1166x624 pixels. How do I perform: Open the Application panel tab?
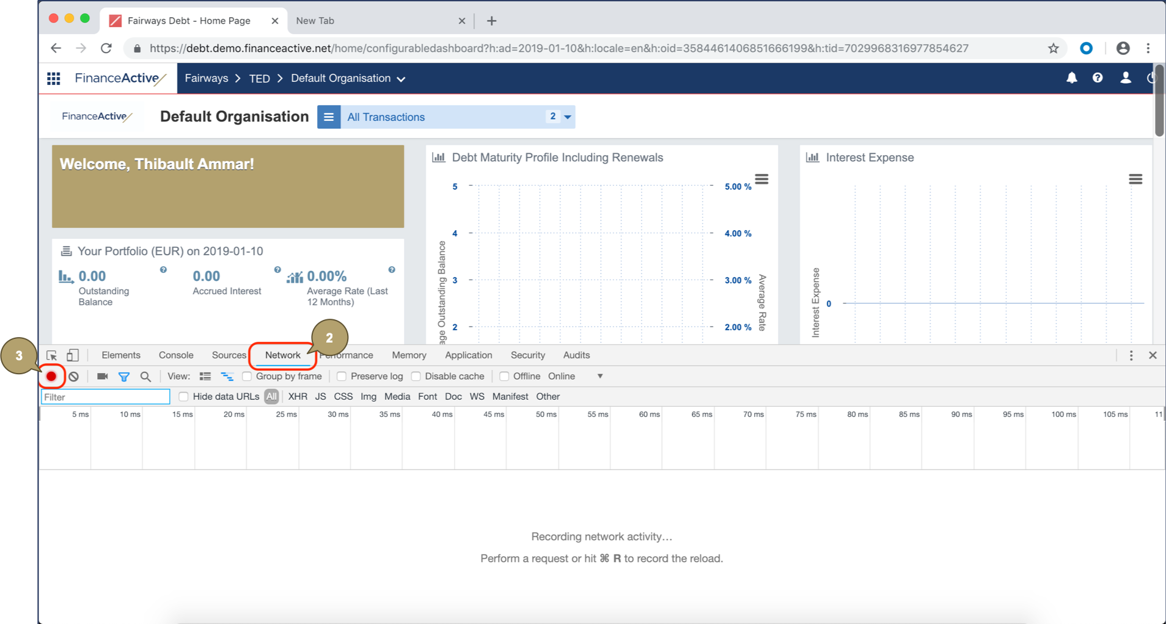click(468, 355)
